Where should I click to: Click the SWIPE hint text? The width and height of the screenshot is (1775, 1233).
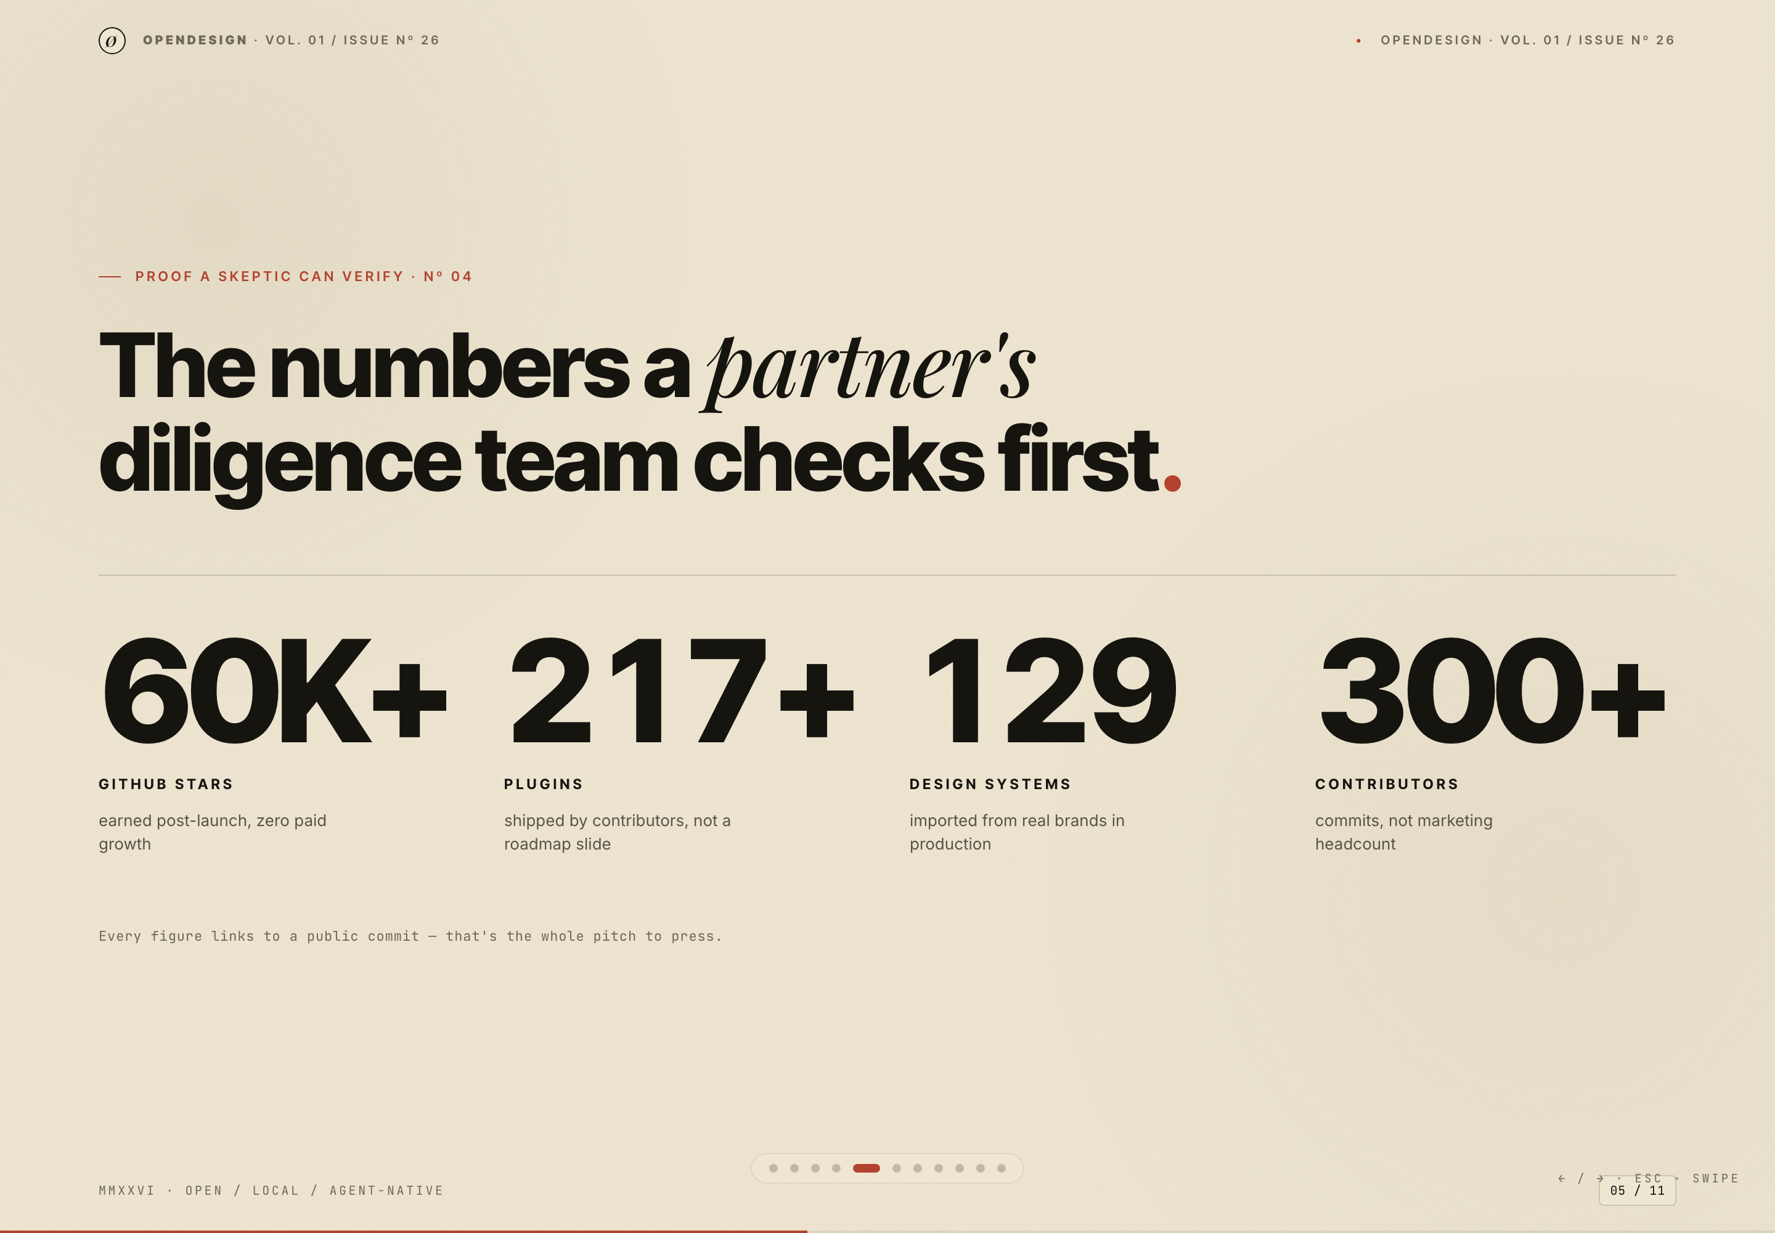coord(1715,1178)
